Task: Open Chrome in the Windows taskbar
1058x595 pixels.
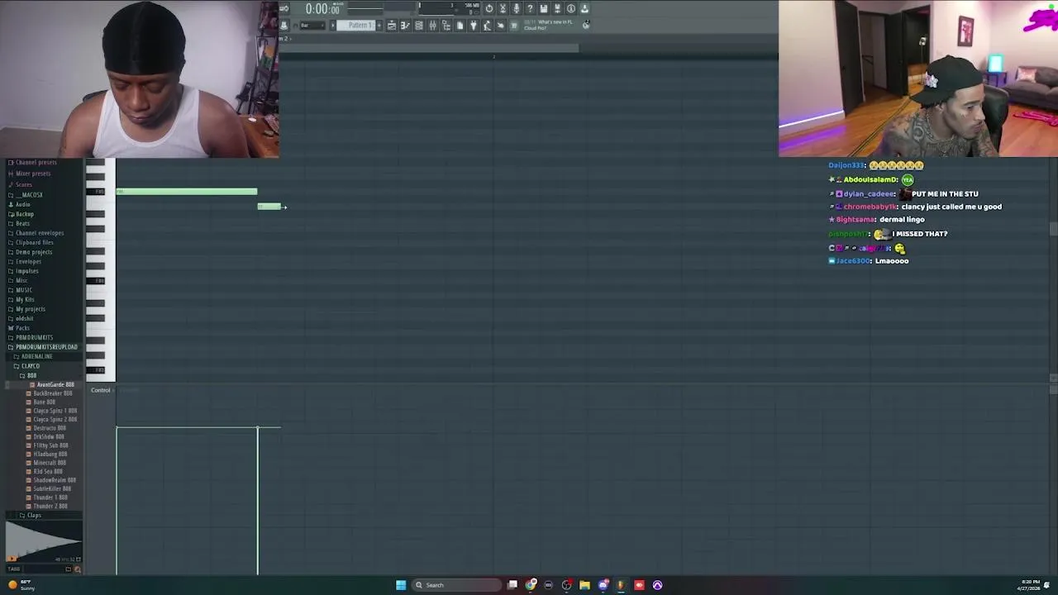Action: (531, 585)
